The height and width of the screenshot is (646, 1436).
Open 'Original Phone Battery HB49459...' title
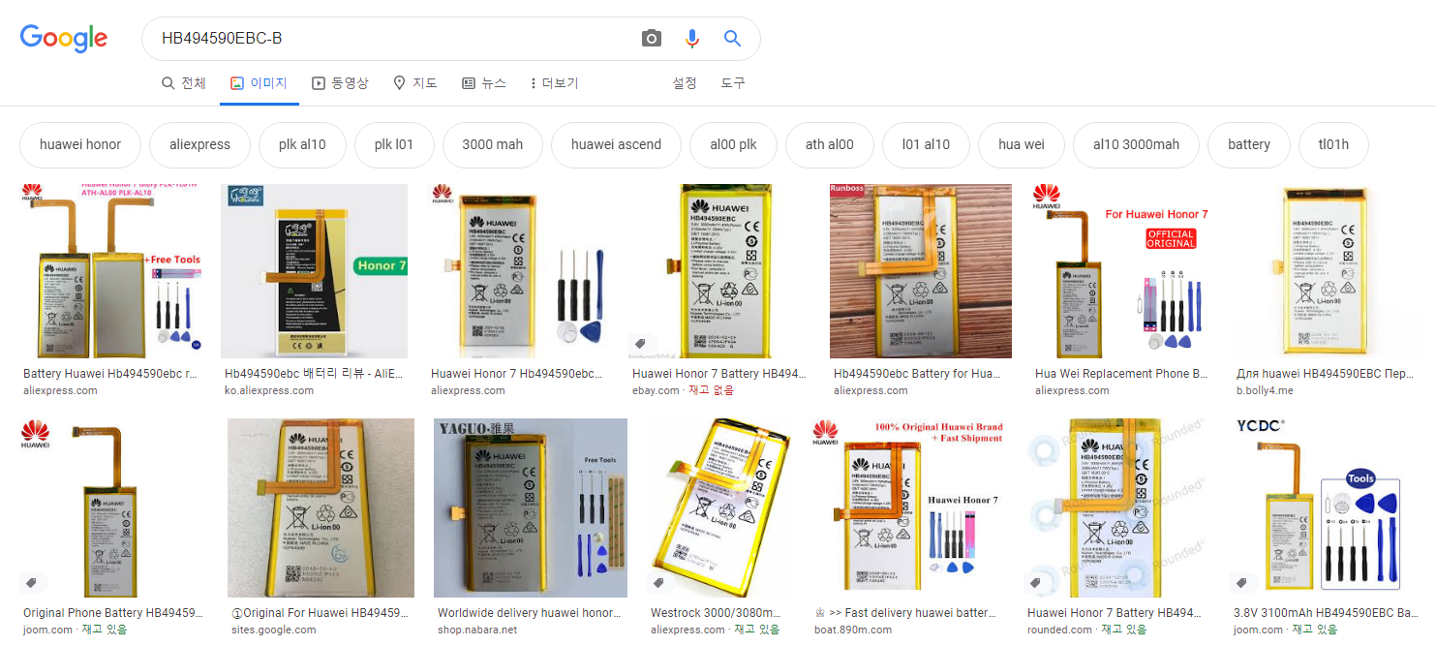click(114, 613)
